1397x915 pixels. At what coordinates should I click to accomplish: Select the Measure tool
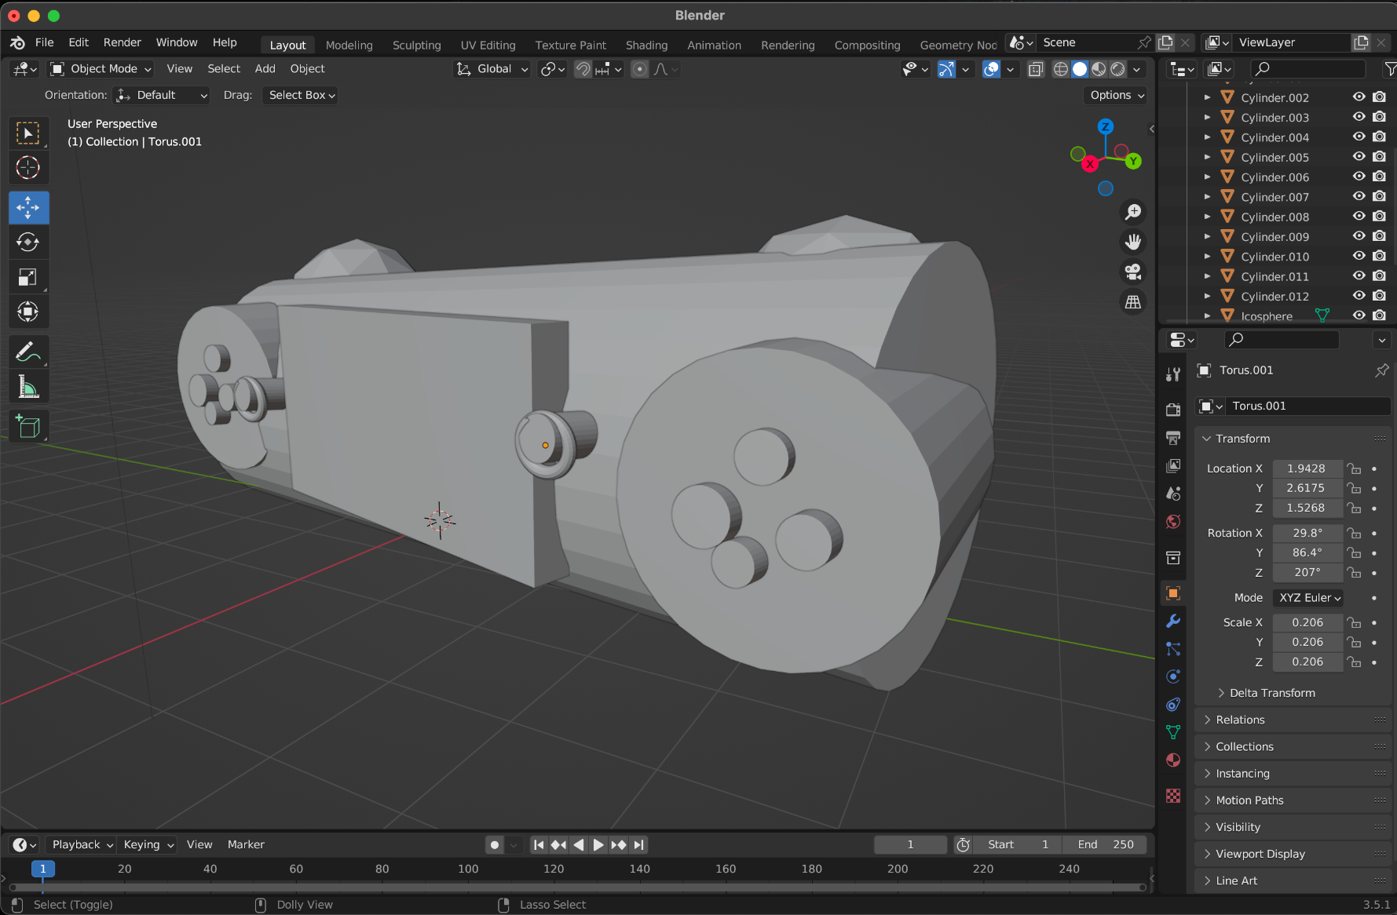pyautogui.click(x=28, y=387)
